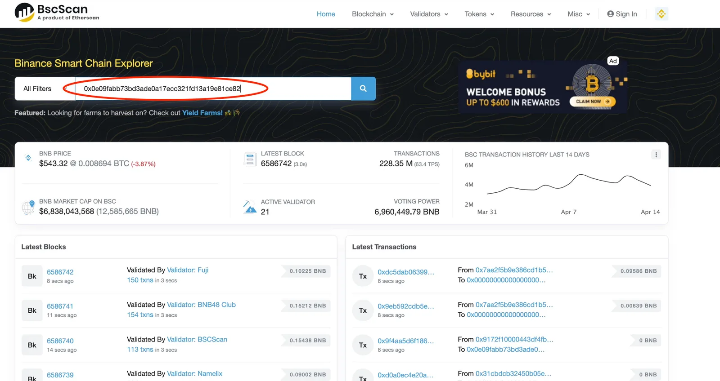Open block 6586740

(x=60, y=341)
